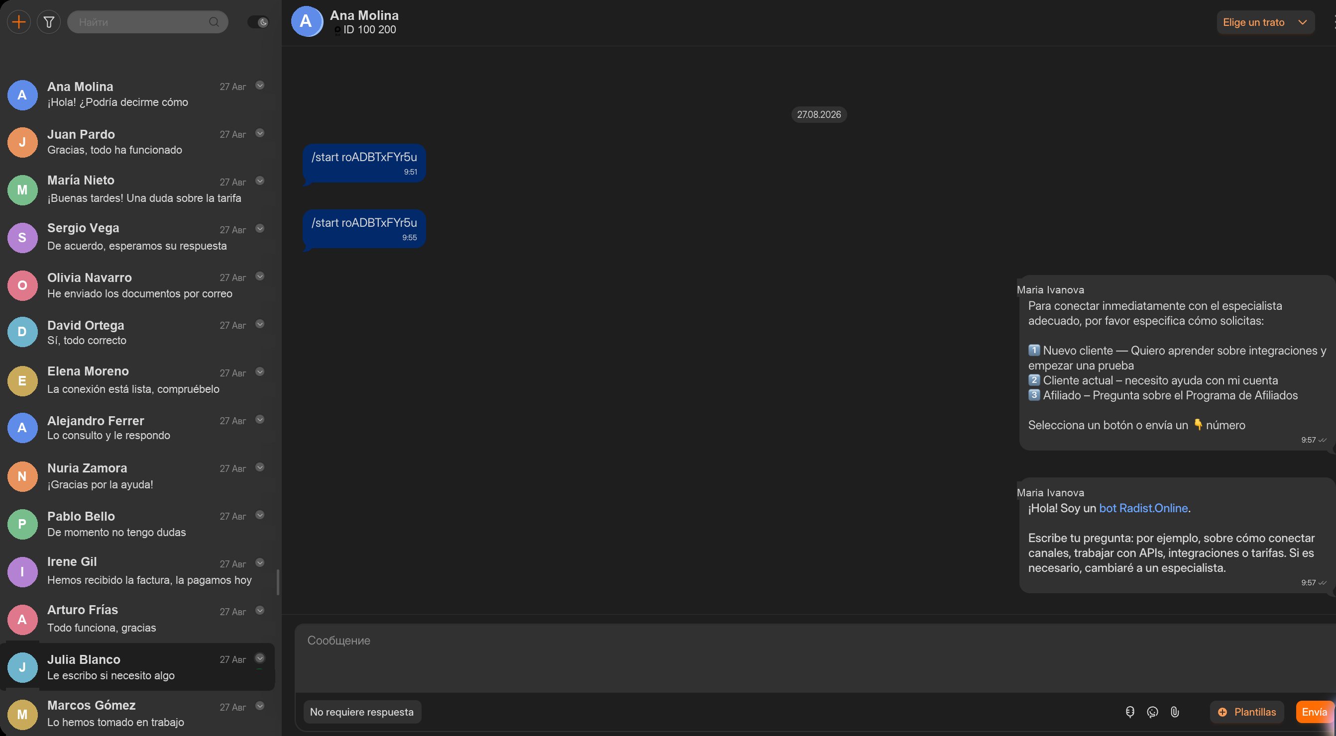The image size is (1336, 736).
Task: Click Ana Molina avatar in chat header
Action: 307,21
